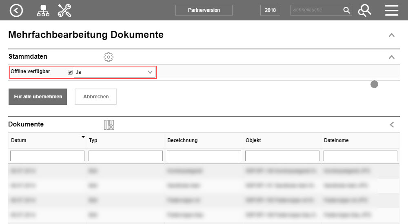
Task: Sort by the Objekt column header
Action: coord(253,140)
